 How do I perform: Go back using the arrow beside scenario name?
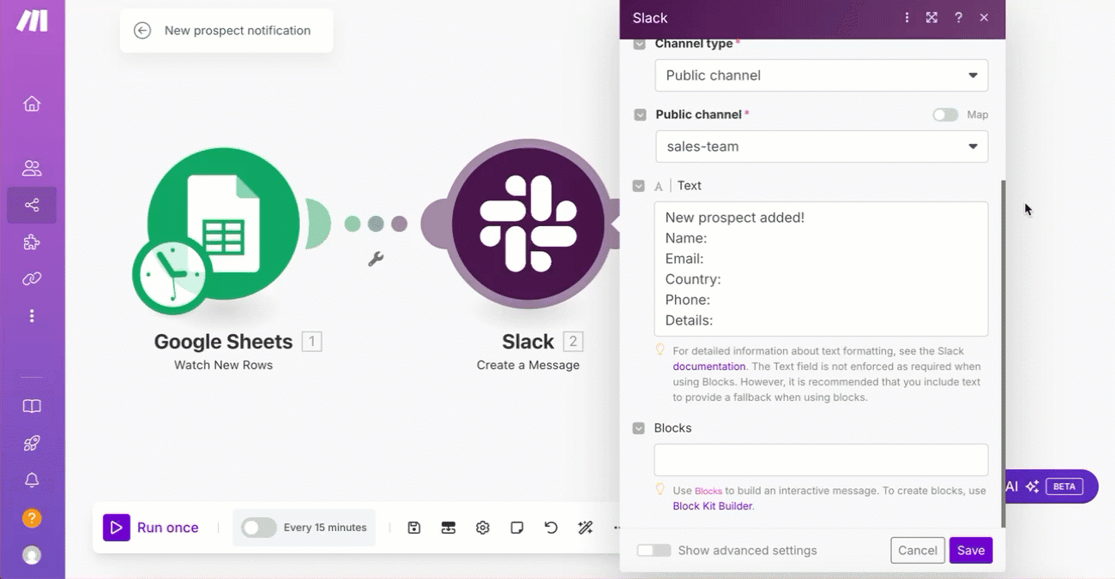coord(142,31)
